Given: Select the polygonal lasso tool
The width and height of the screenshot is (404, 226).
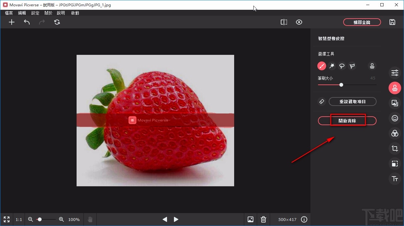Looking at the screenshot, I should coord(352,66).
